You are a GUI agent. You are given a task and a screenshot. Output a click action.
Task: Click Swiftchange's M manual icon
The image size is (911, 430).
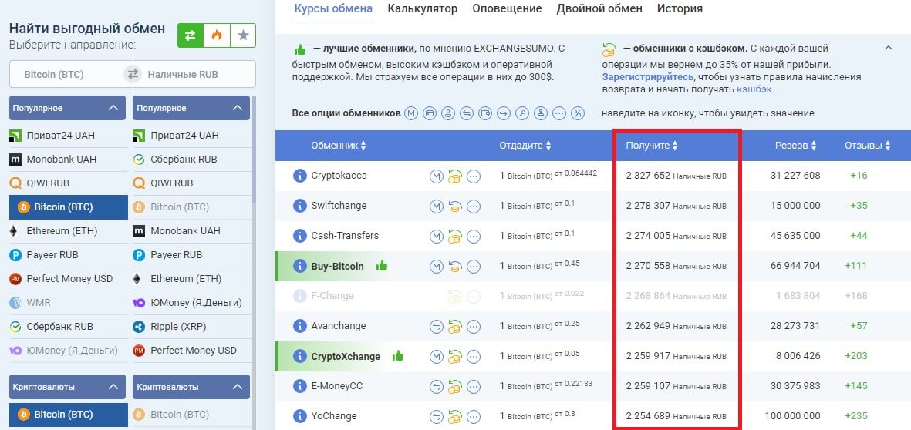(437, 206)
